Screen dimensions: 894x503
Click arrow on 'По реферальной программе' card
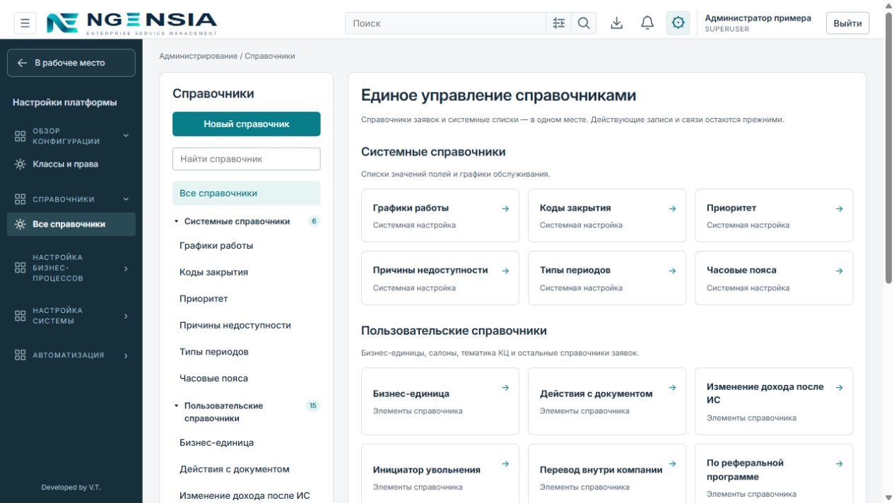839,463
